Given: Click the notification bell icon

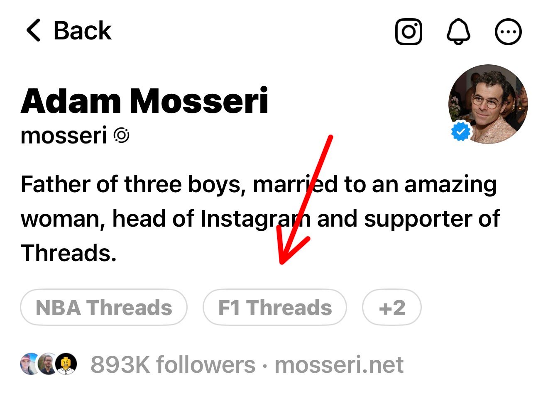Looking at the screenshot, I should pyautogui.click(x=458, y=32).
